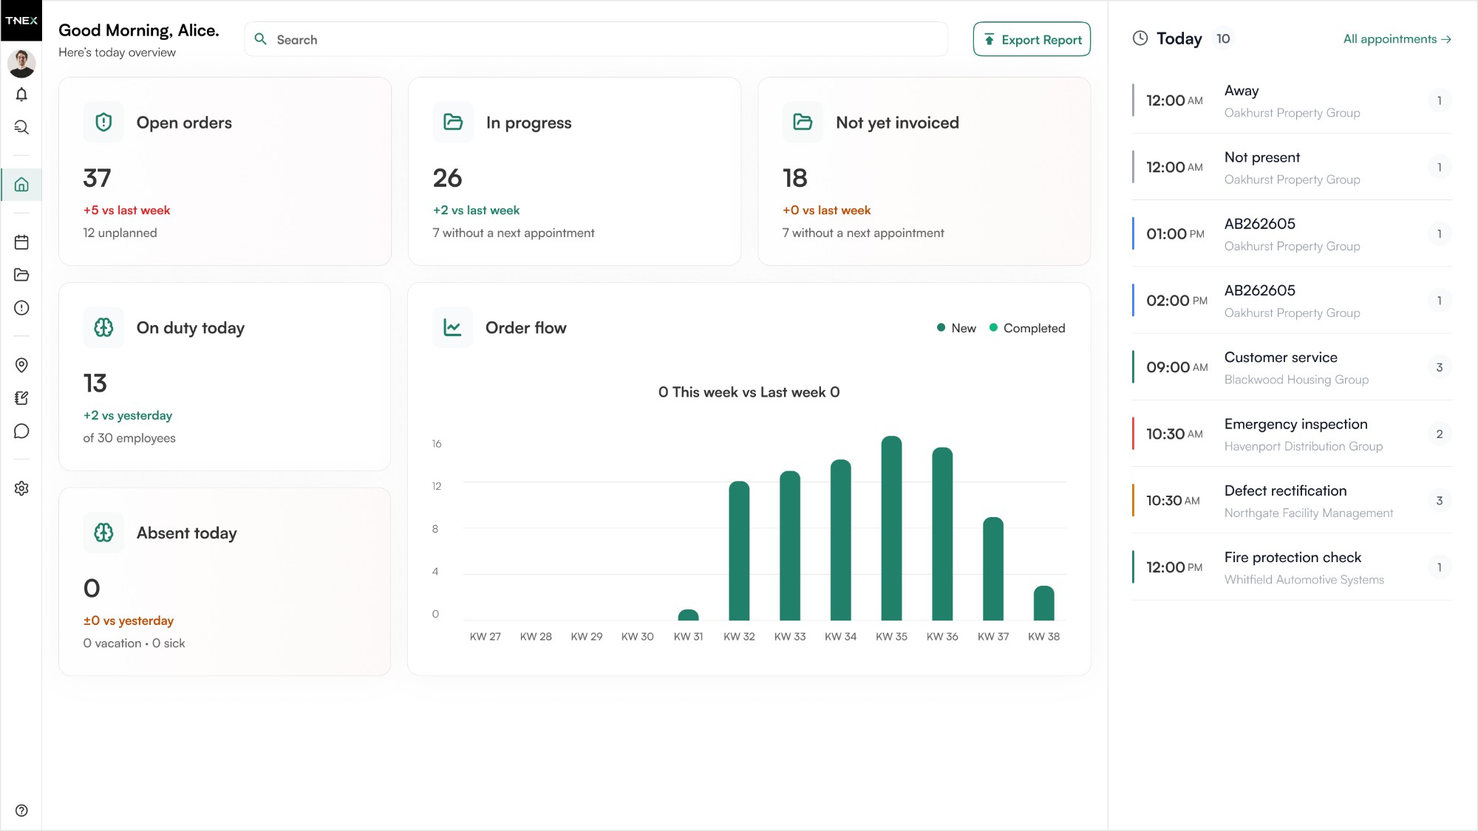This screenshot has width=1478, height=831.
Task: Open the Defect rectification appointment
Action: point(1292,500)
